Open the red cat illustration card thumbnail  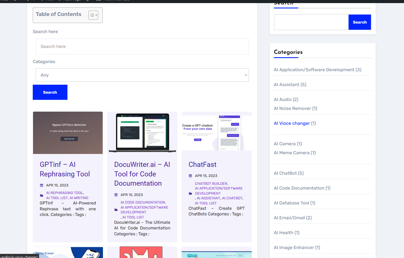point(141,252)
